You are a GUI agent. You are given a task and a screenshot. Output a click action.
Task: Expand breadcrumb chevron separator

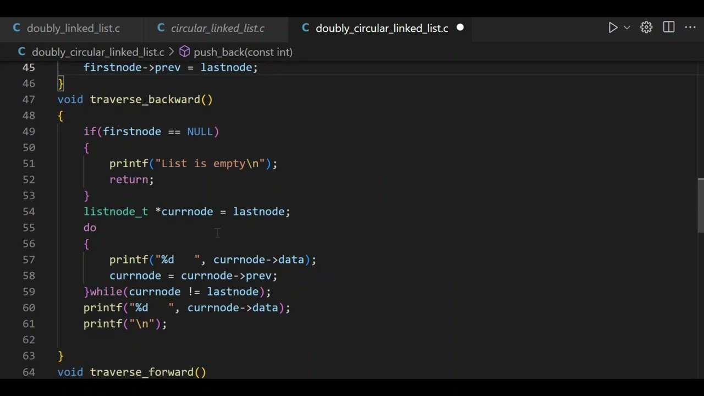click(x=172, y=52)
